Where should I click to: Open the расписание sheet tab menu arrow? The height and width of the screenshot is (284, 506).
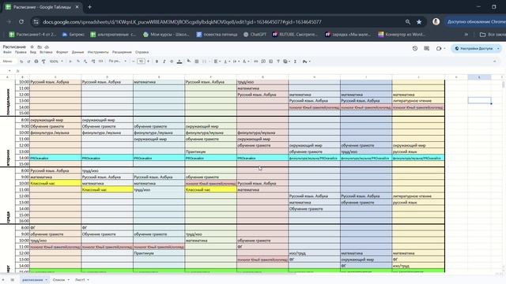click(46, 280)
